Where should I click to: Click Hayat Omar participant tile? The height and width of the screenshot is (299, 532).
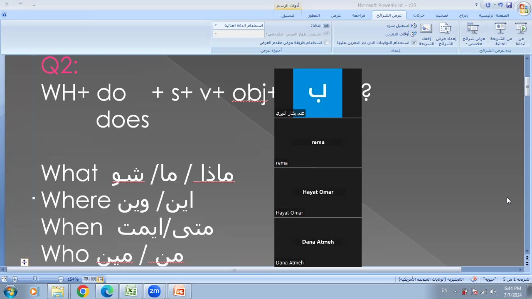(318, 193)
